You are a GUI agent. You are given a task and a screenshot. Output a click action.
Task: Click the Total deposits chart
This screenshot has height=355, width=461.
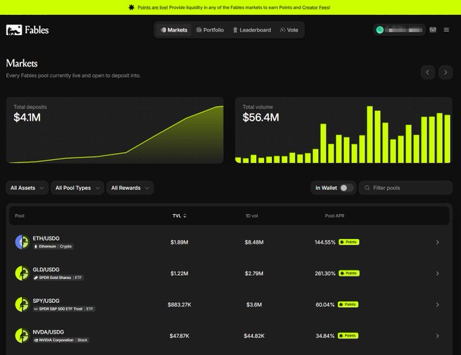[115, 130]
